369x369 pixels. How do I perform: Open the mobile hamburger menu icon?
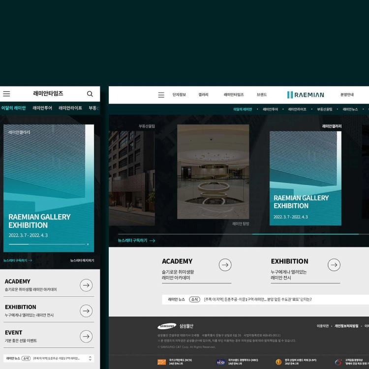tap(6, 94)
